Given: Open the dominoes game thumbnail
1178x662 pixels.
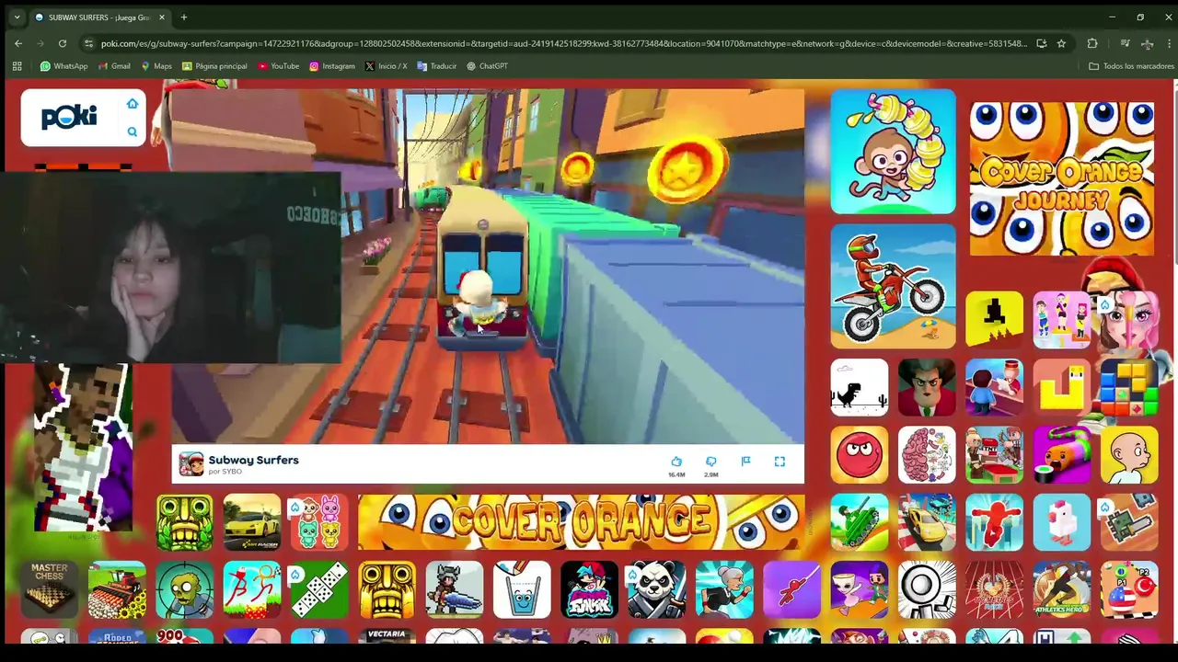Looking at the screenshot, I should tap(319, 589).
